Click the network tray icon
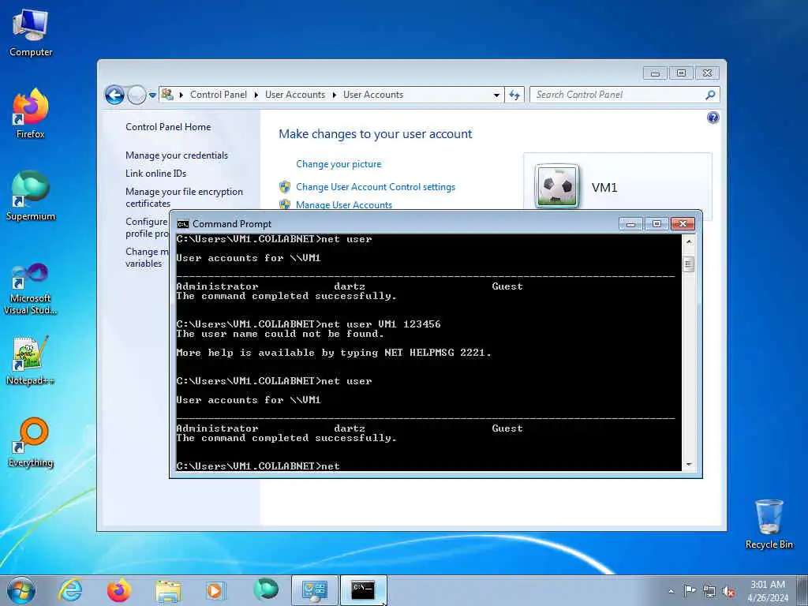Image resolution: width=808 pixels, height=606 pixels. [709, 591]
